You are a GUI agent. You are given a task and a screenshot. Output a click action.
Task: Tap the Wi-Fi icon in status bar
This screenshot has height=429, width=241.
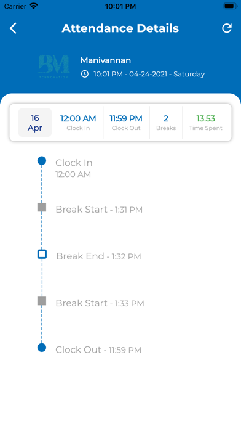point(34,6)
